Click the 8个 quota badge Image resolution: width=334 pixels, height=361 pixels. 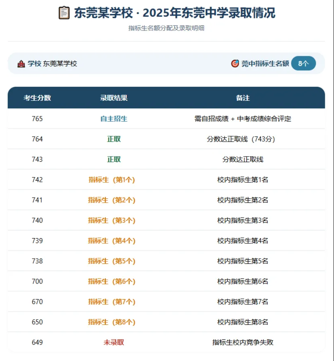click(x=303, y=63)
